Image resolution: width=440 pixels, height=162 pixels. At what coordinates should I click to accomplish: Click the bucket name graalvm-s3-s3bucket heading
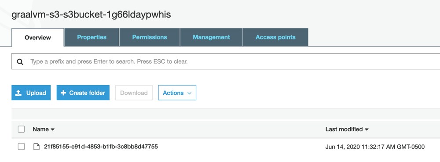(91, 15)
